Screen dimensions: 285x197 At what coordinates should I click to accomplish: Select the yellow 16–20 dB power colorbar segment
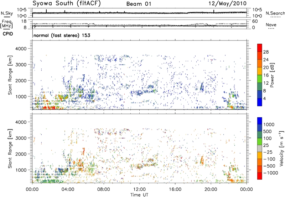260,71
